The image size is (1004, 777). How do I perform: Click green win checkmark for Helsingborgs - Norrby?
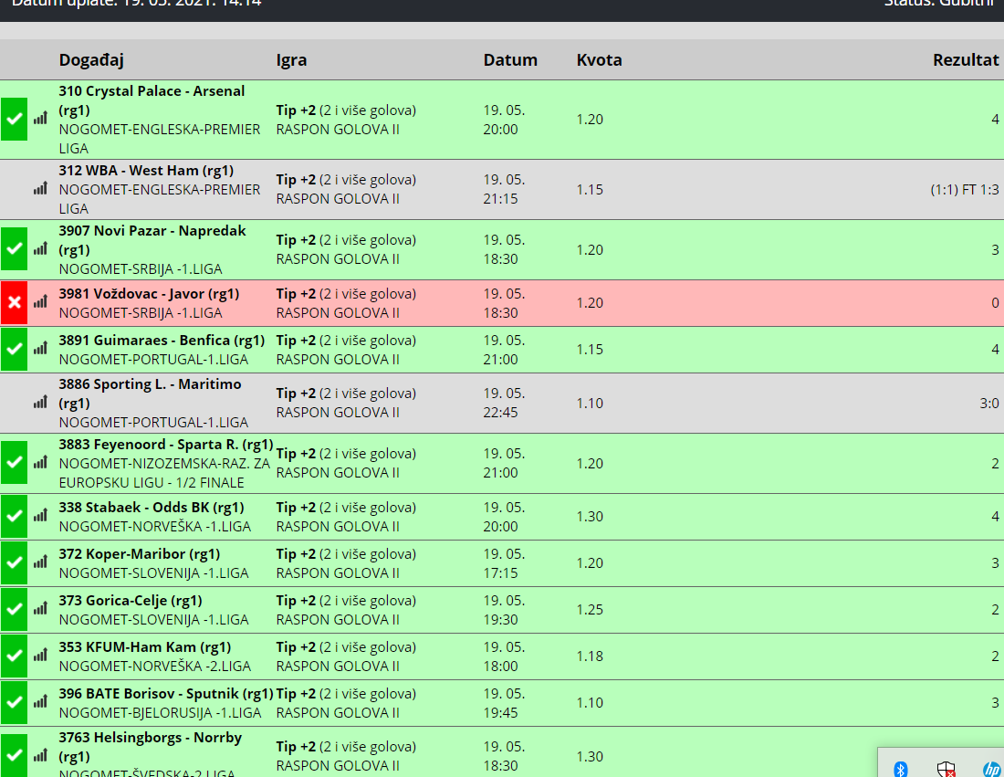[14, 756]
